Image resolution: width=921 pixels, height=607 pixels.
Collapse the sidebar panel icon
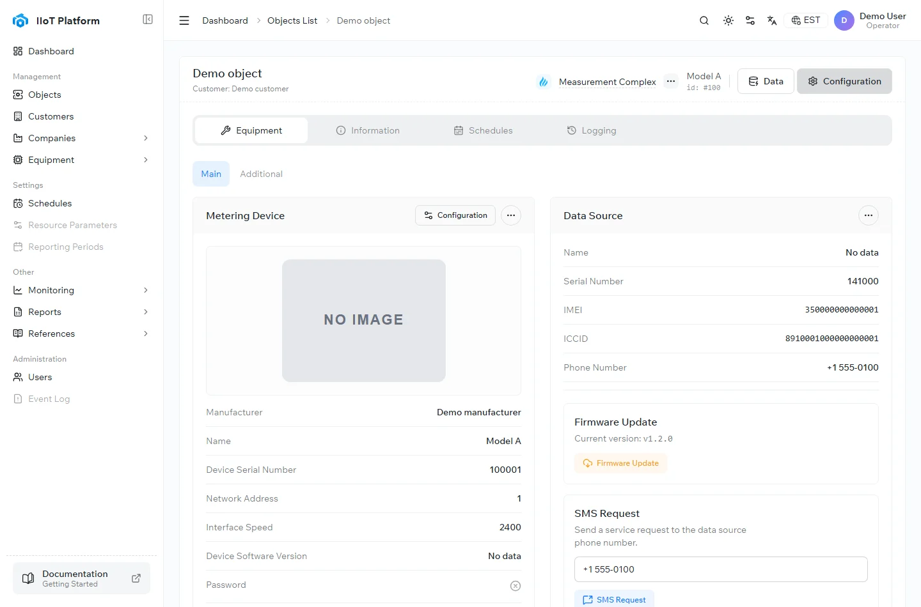point(148,20)
